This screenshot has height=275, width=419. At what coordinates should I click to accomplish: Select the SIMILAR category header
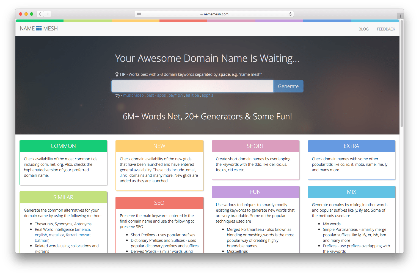tap(63, 197)
